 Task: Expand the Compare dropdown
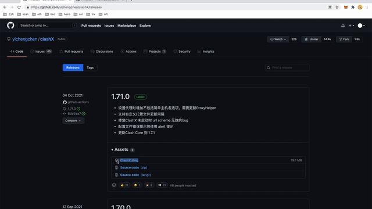73,121
